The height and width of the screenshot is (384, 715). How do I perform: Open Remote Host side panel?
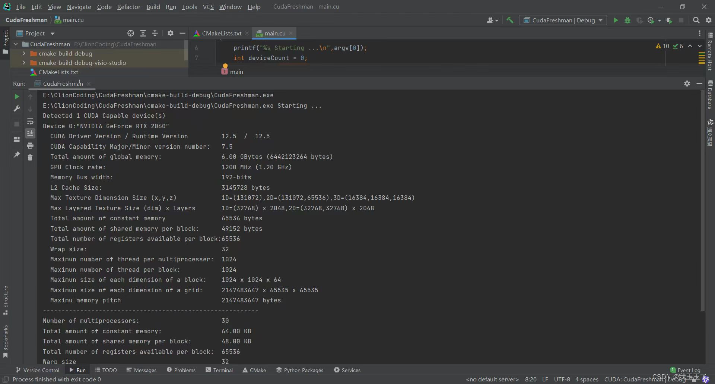(x=710, y=51)
